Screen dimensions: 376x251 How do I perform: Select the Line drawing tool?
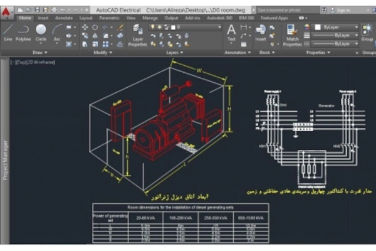pos(8,33)
